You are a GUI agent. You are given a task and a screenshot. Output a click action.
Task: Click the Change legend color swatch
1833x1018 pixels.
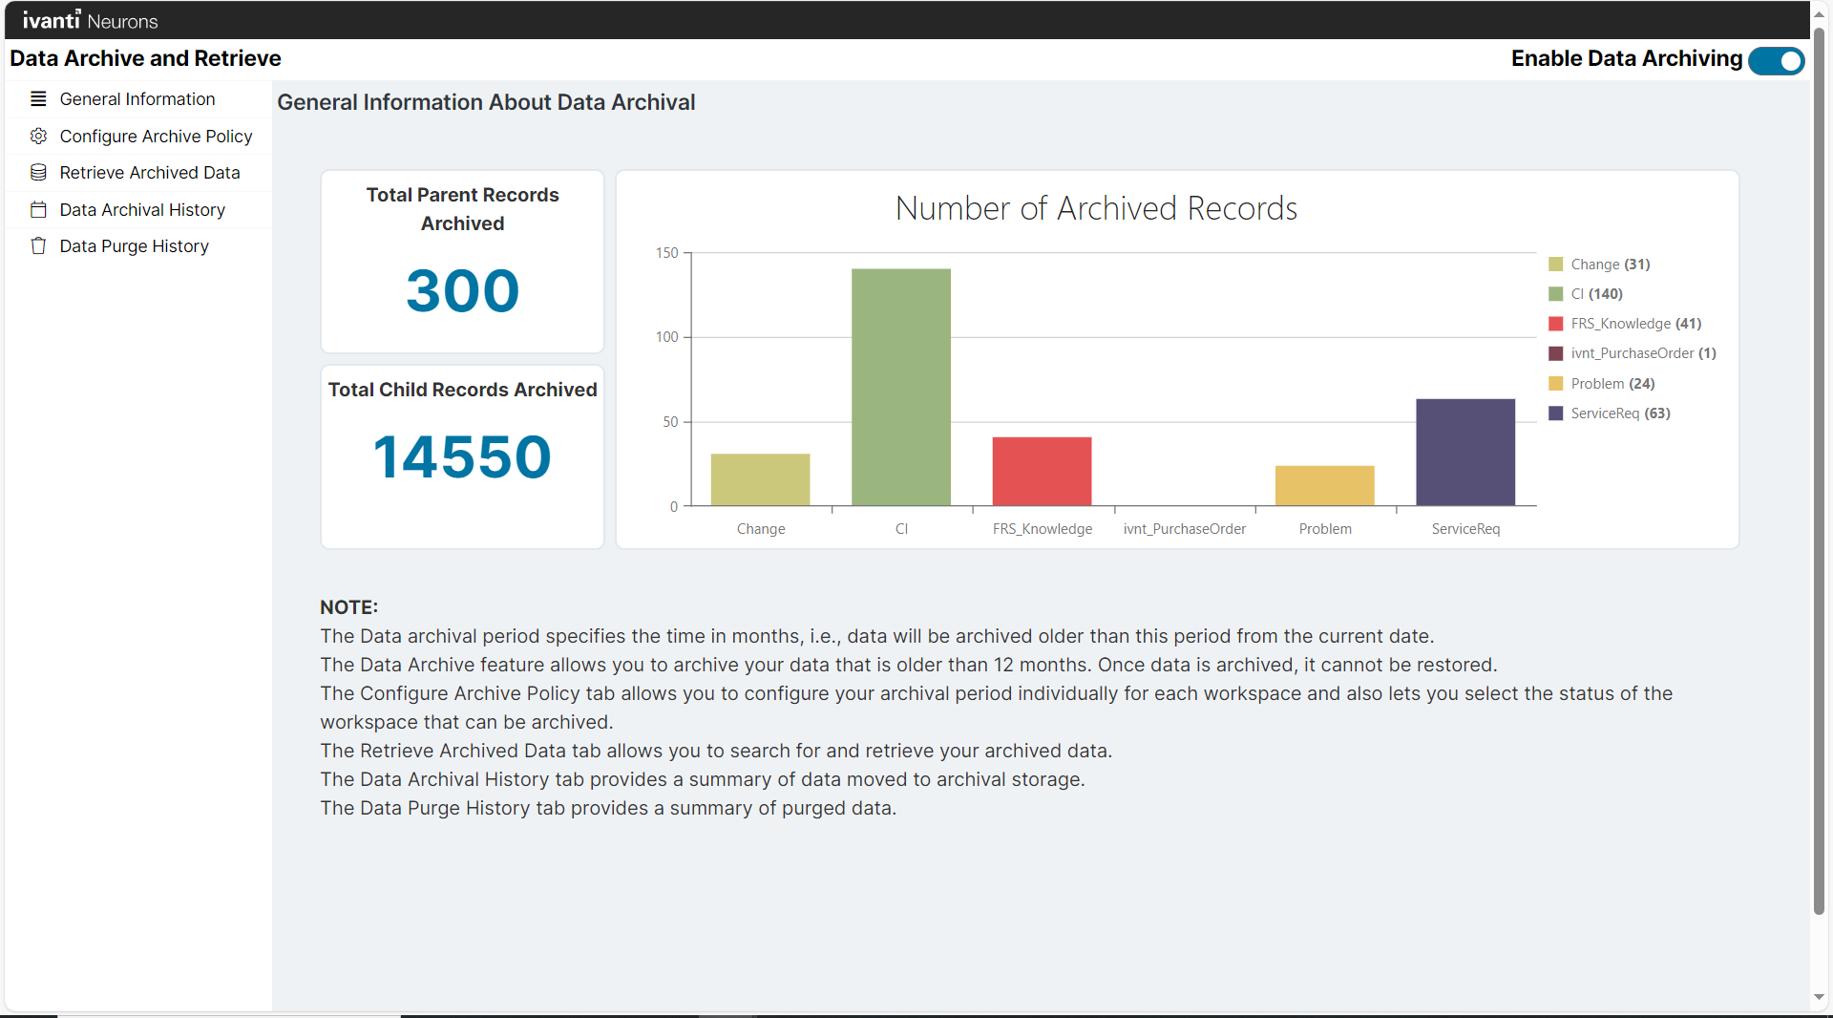pyautogui.click(x=1555, y=264)
